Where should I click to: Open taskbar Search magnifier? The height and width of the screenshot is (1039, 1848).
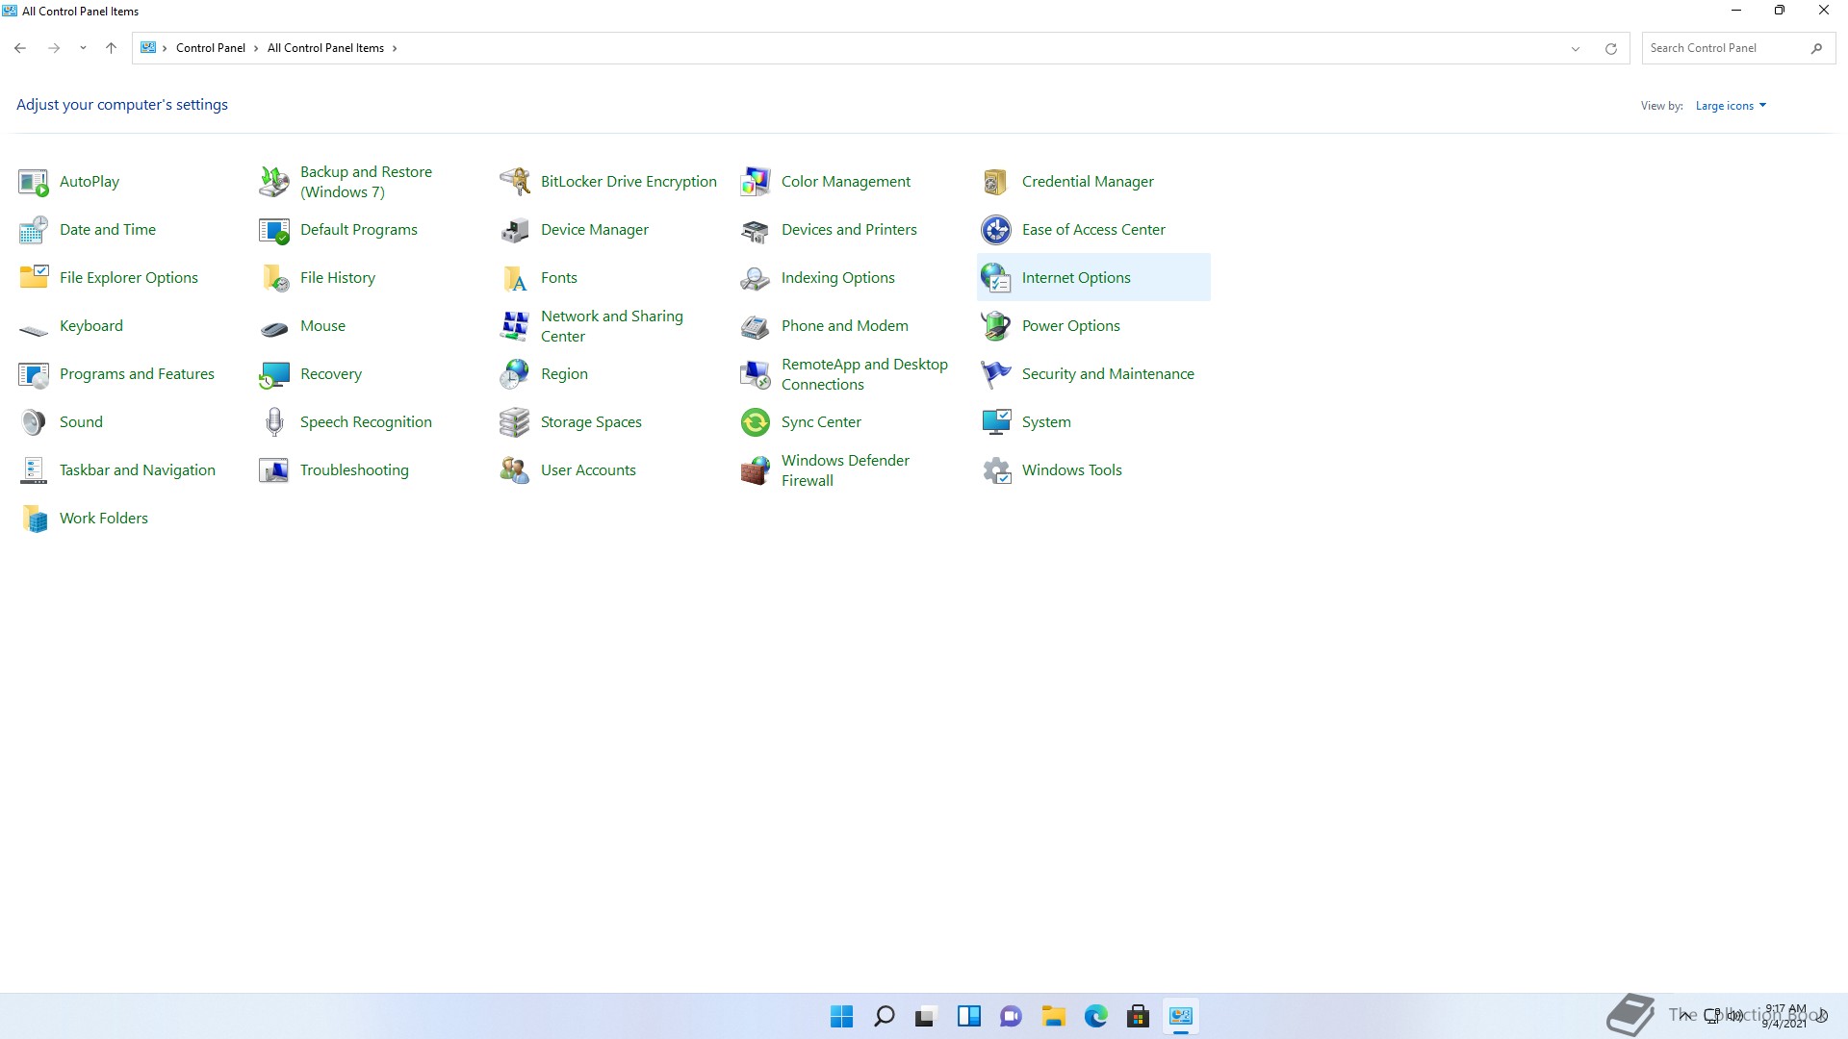coord(884,1016)
